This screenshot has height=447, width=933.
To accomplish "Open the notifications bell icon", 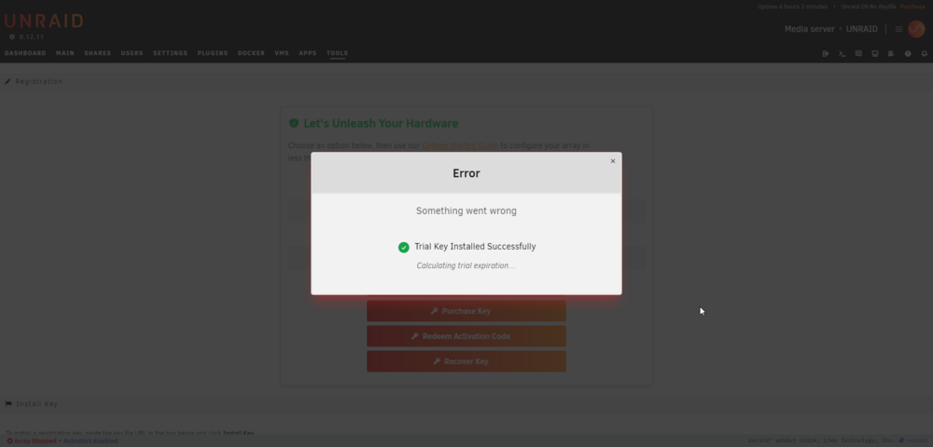I will click(924, 53).
